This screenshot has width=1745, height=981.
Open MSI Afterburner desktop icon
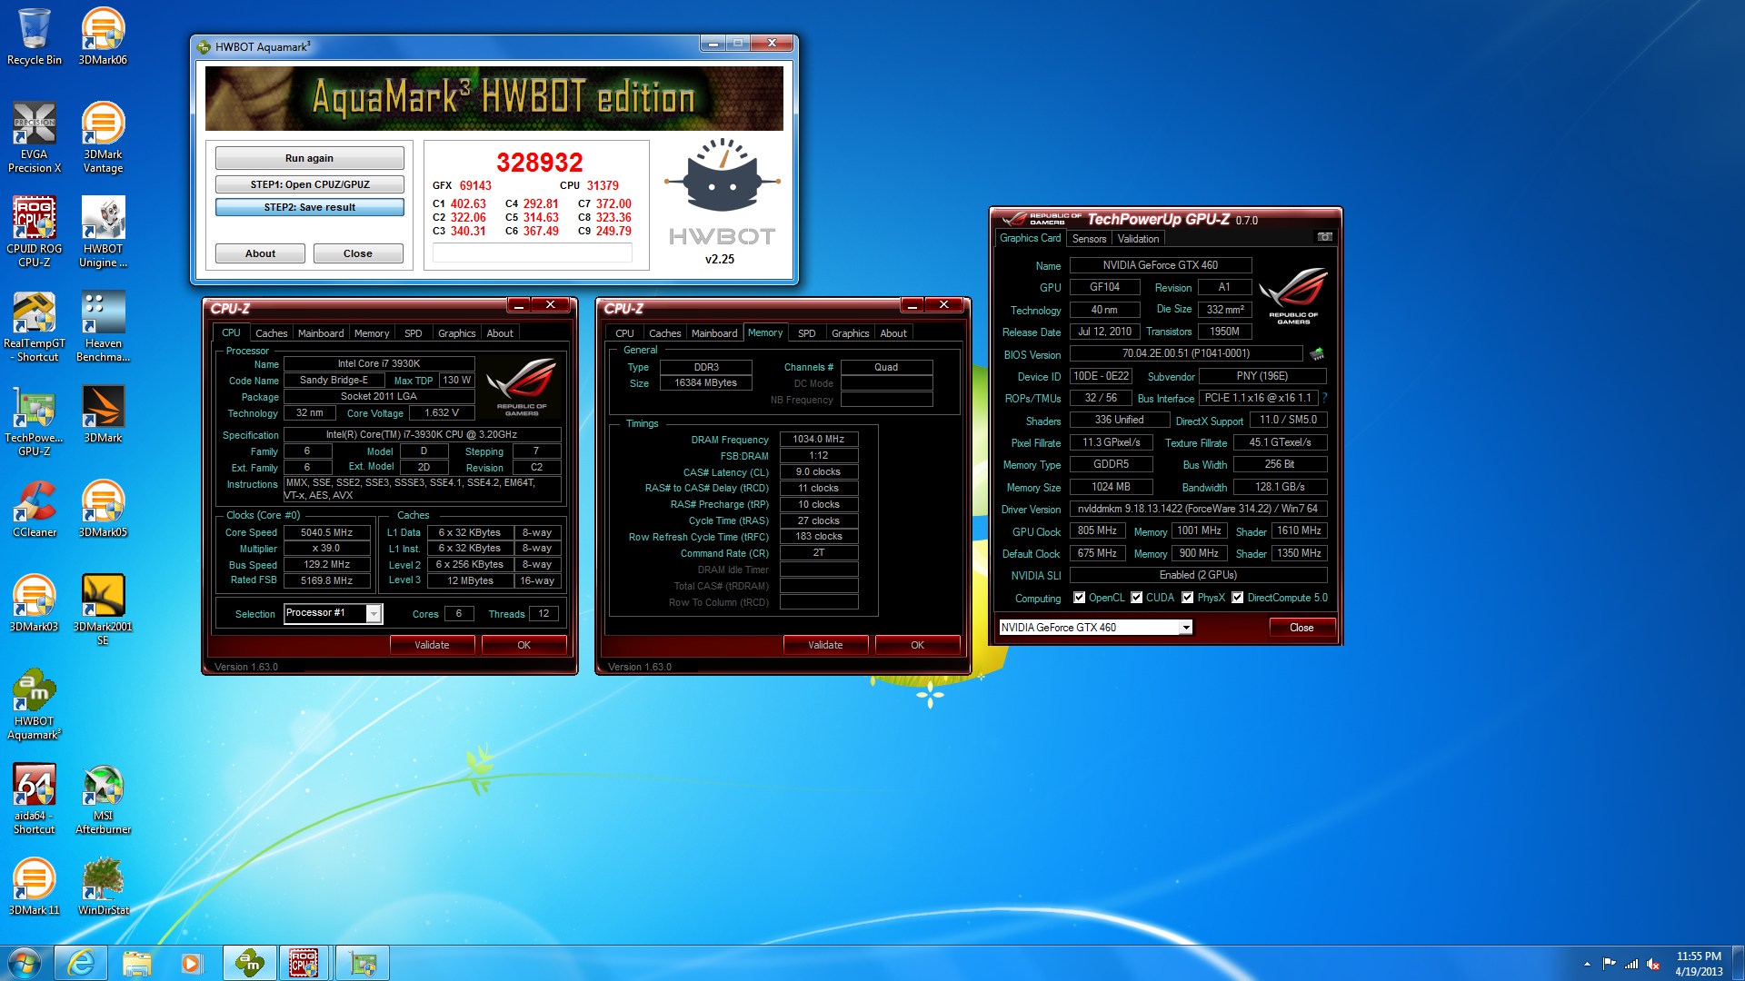coord(103,798)
